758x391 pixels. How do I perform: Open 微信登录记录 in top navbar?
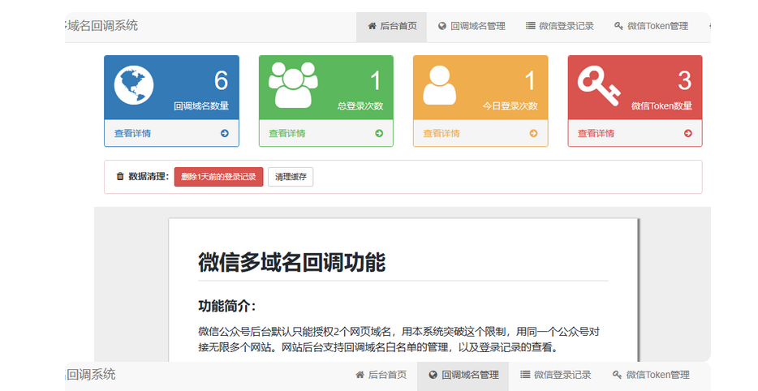pos(560,27)
